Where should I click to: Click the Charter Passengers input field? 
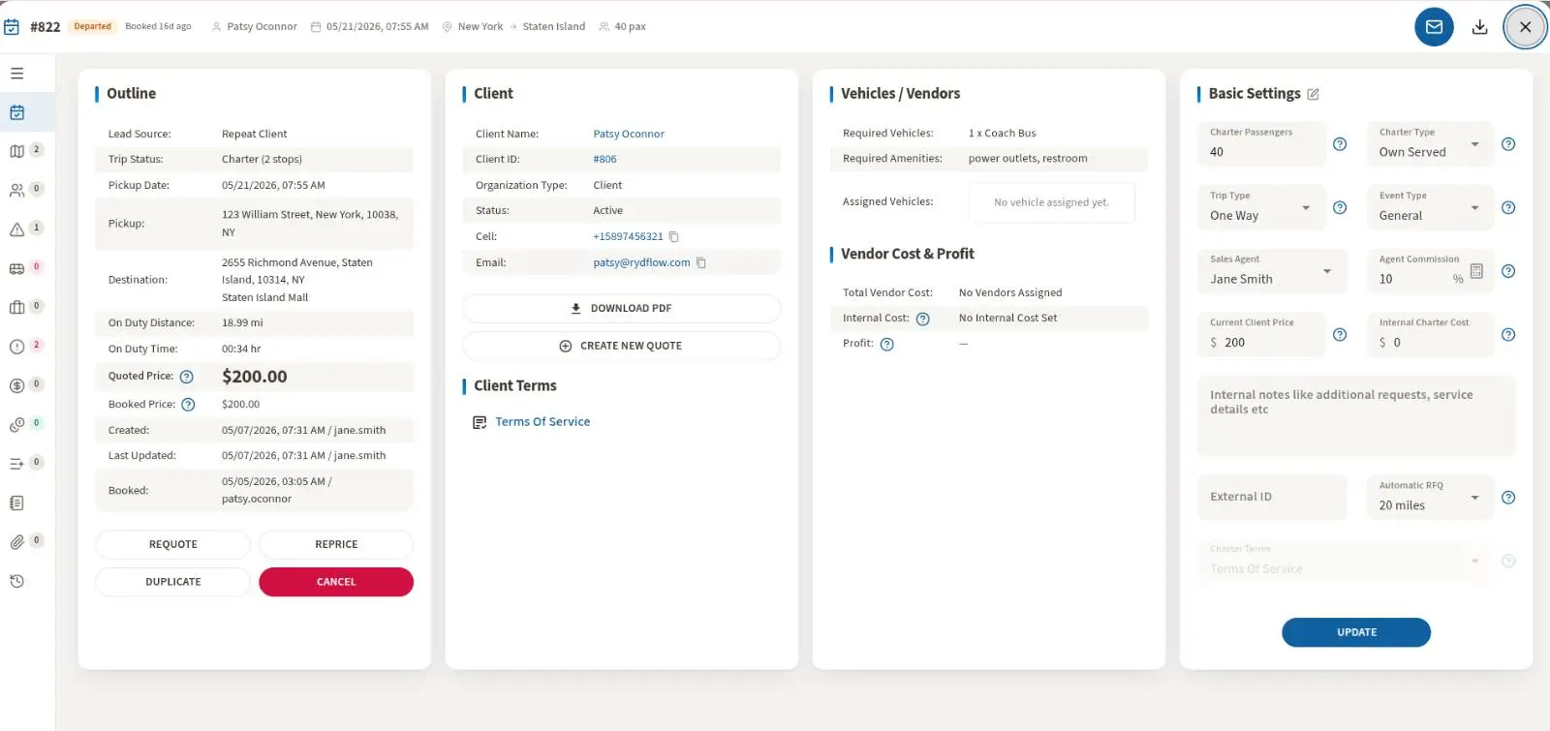1261,144
